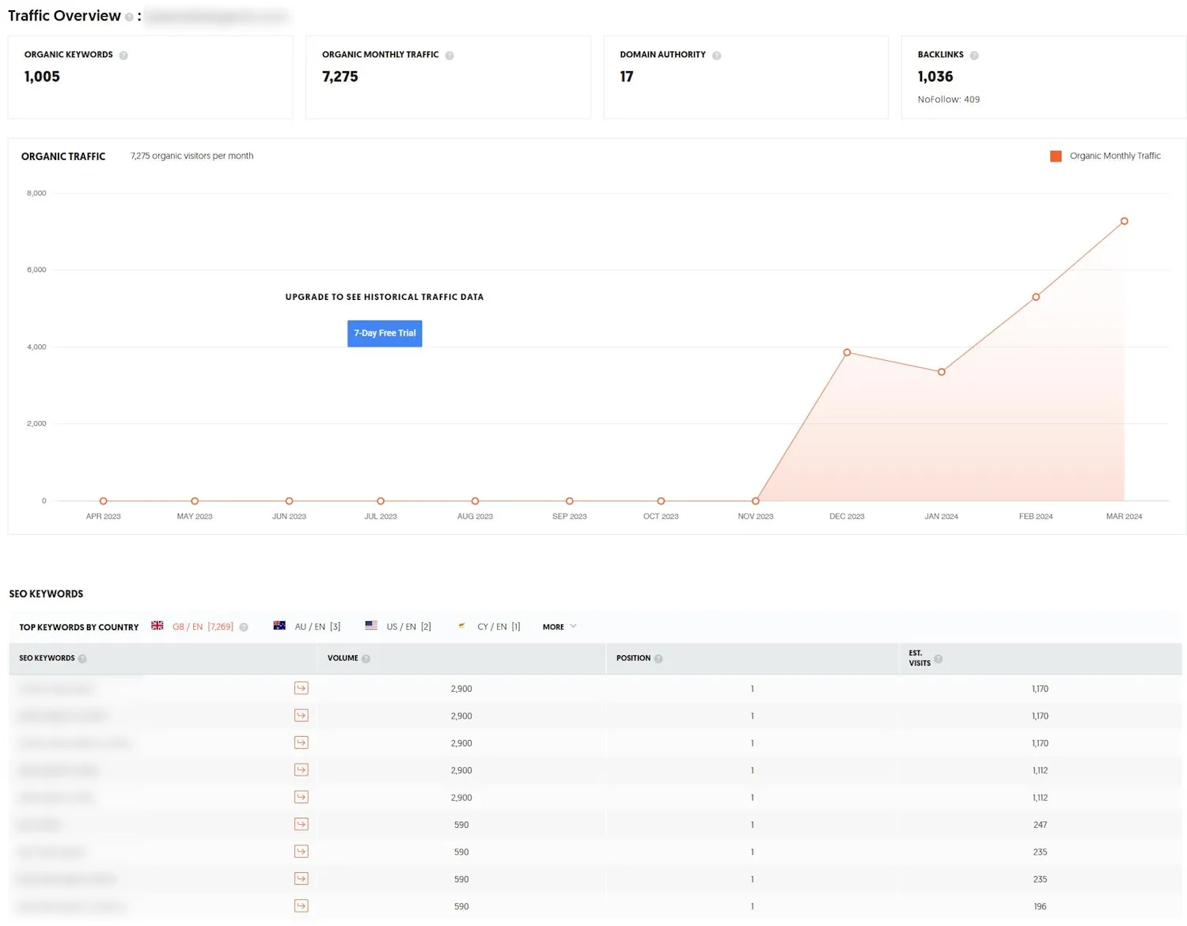1187x926 pixels.
Task: Click the help icon next to Organic Monthly Traffic
Action: 451,55
